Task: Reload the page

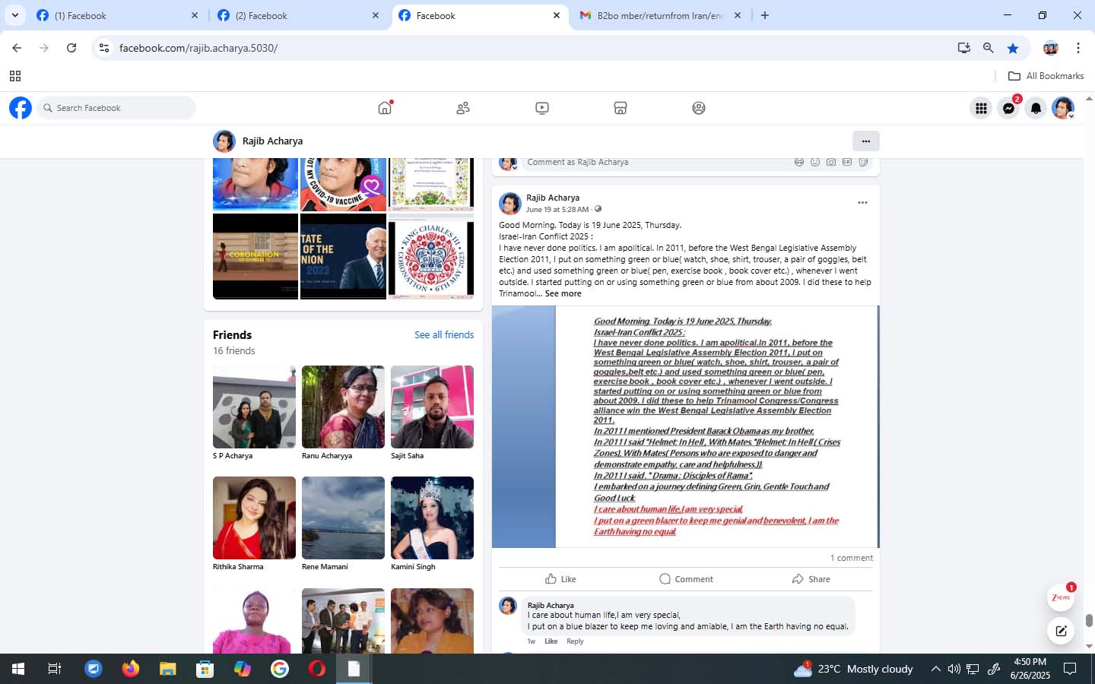Action: coord(71,48)
